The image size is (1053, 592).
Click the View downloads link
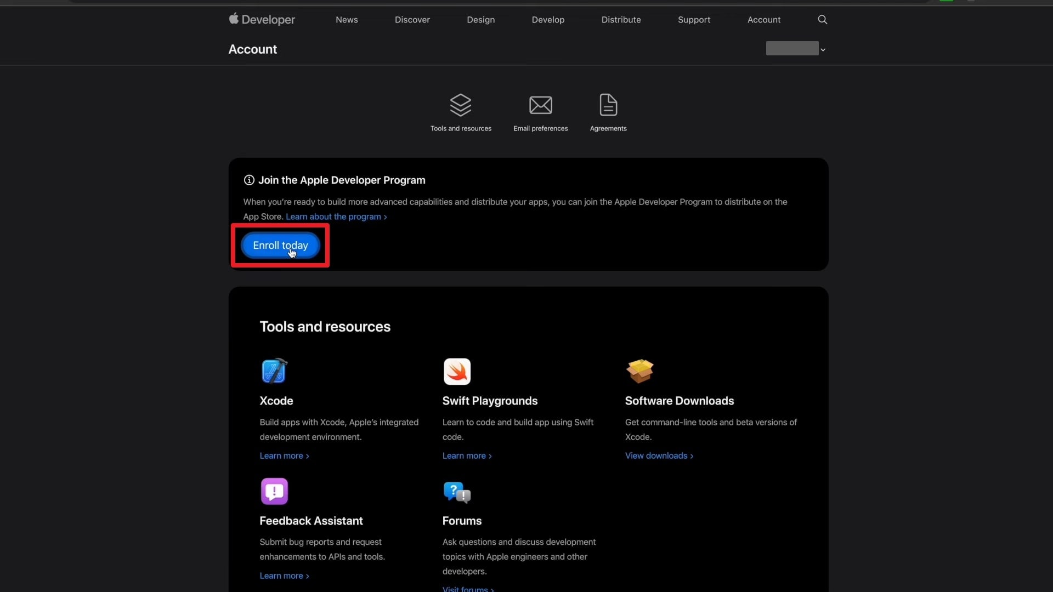click(659, 456)
